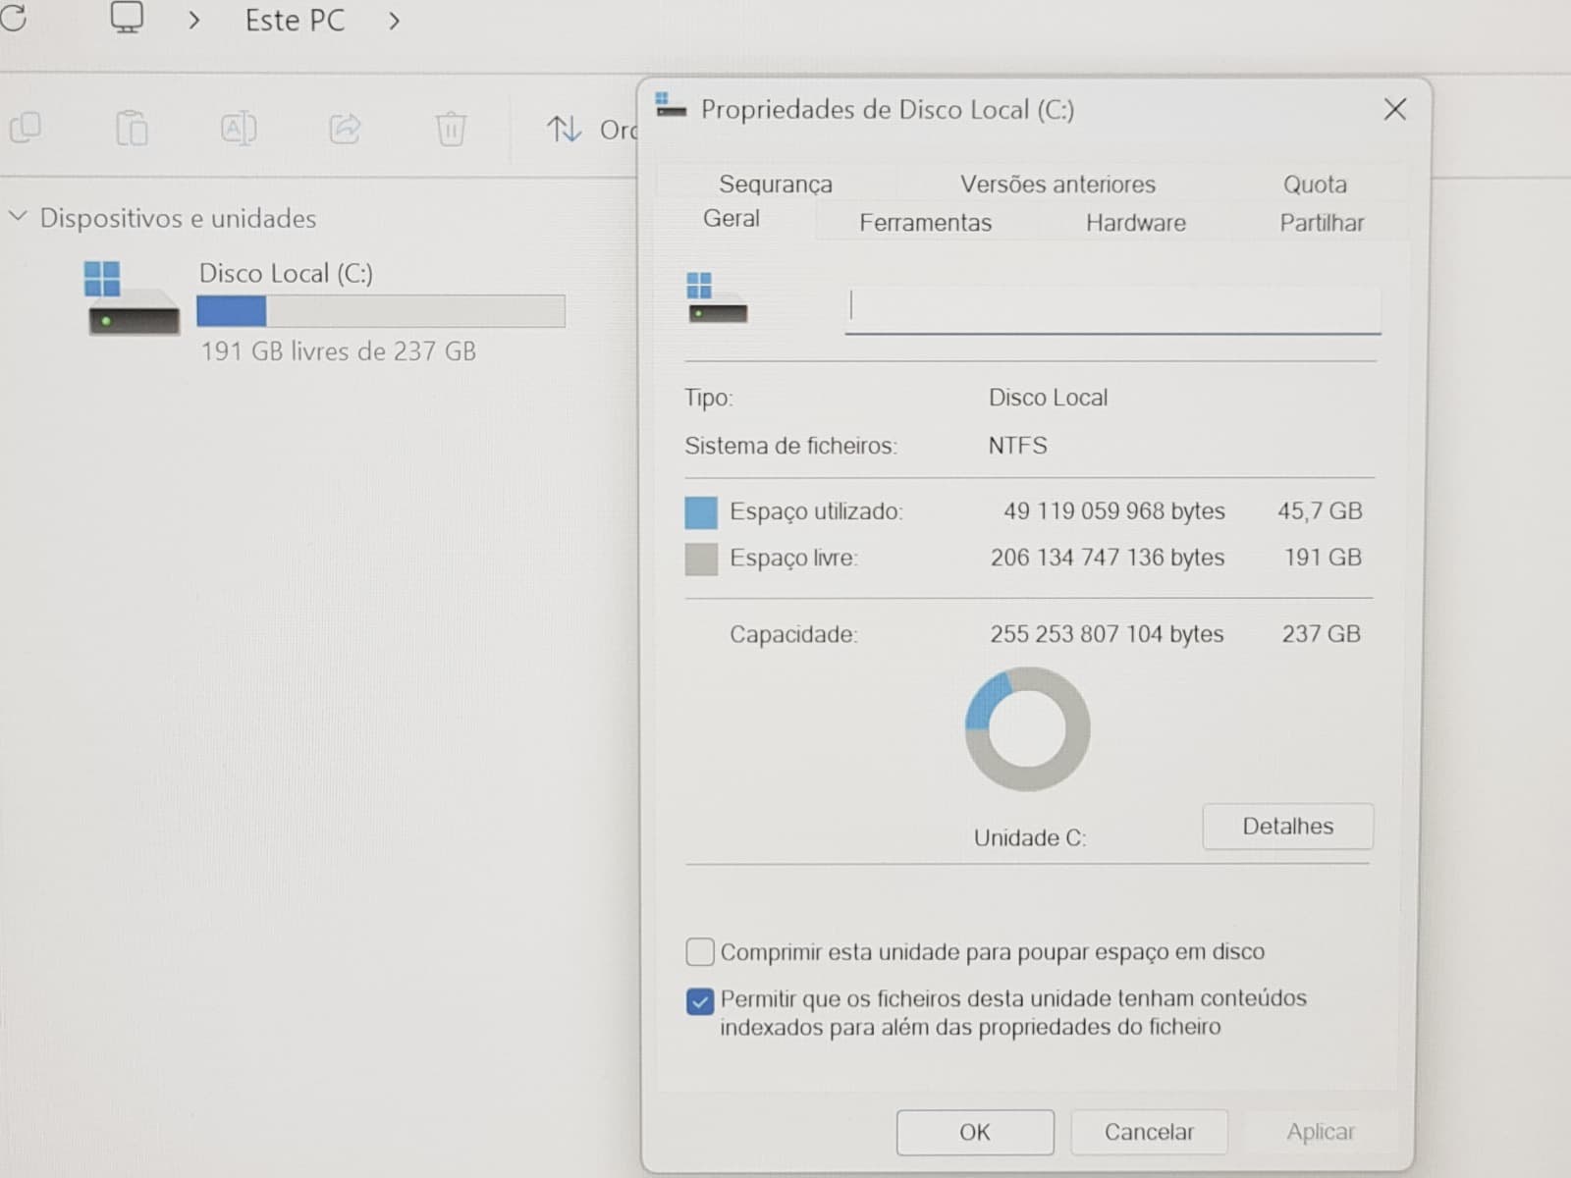Click the Paste icon in Explorer toolbar
This screenshot has width=1571, height=1178.
pyautogui.click(x=132, y=129)
